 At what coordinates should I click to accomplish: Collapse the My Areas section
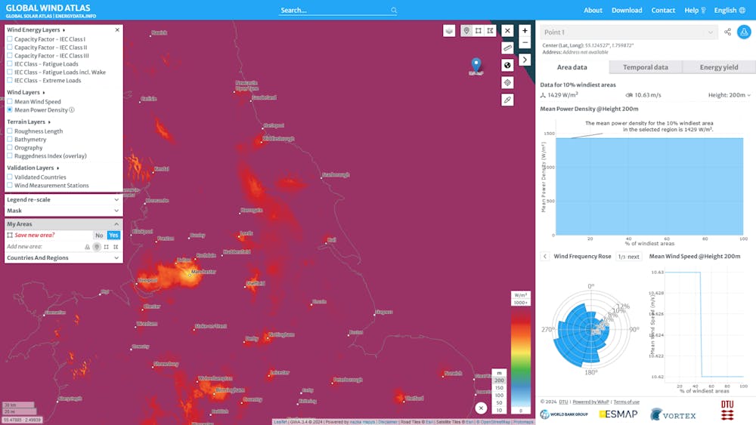tap(64, 224)
